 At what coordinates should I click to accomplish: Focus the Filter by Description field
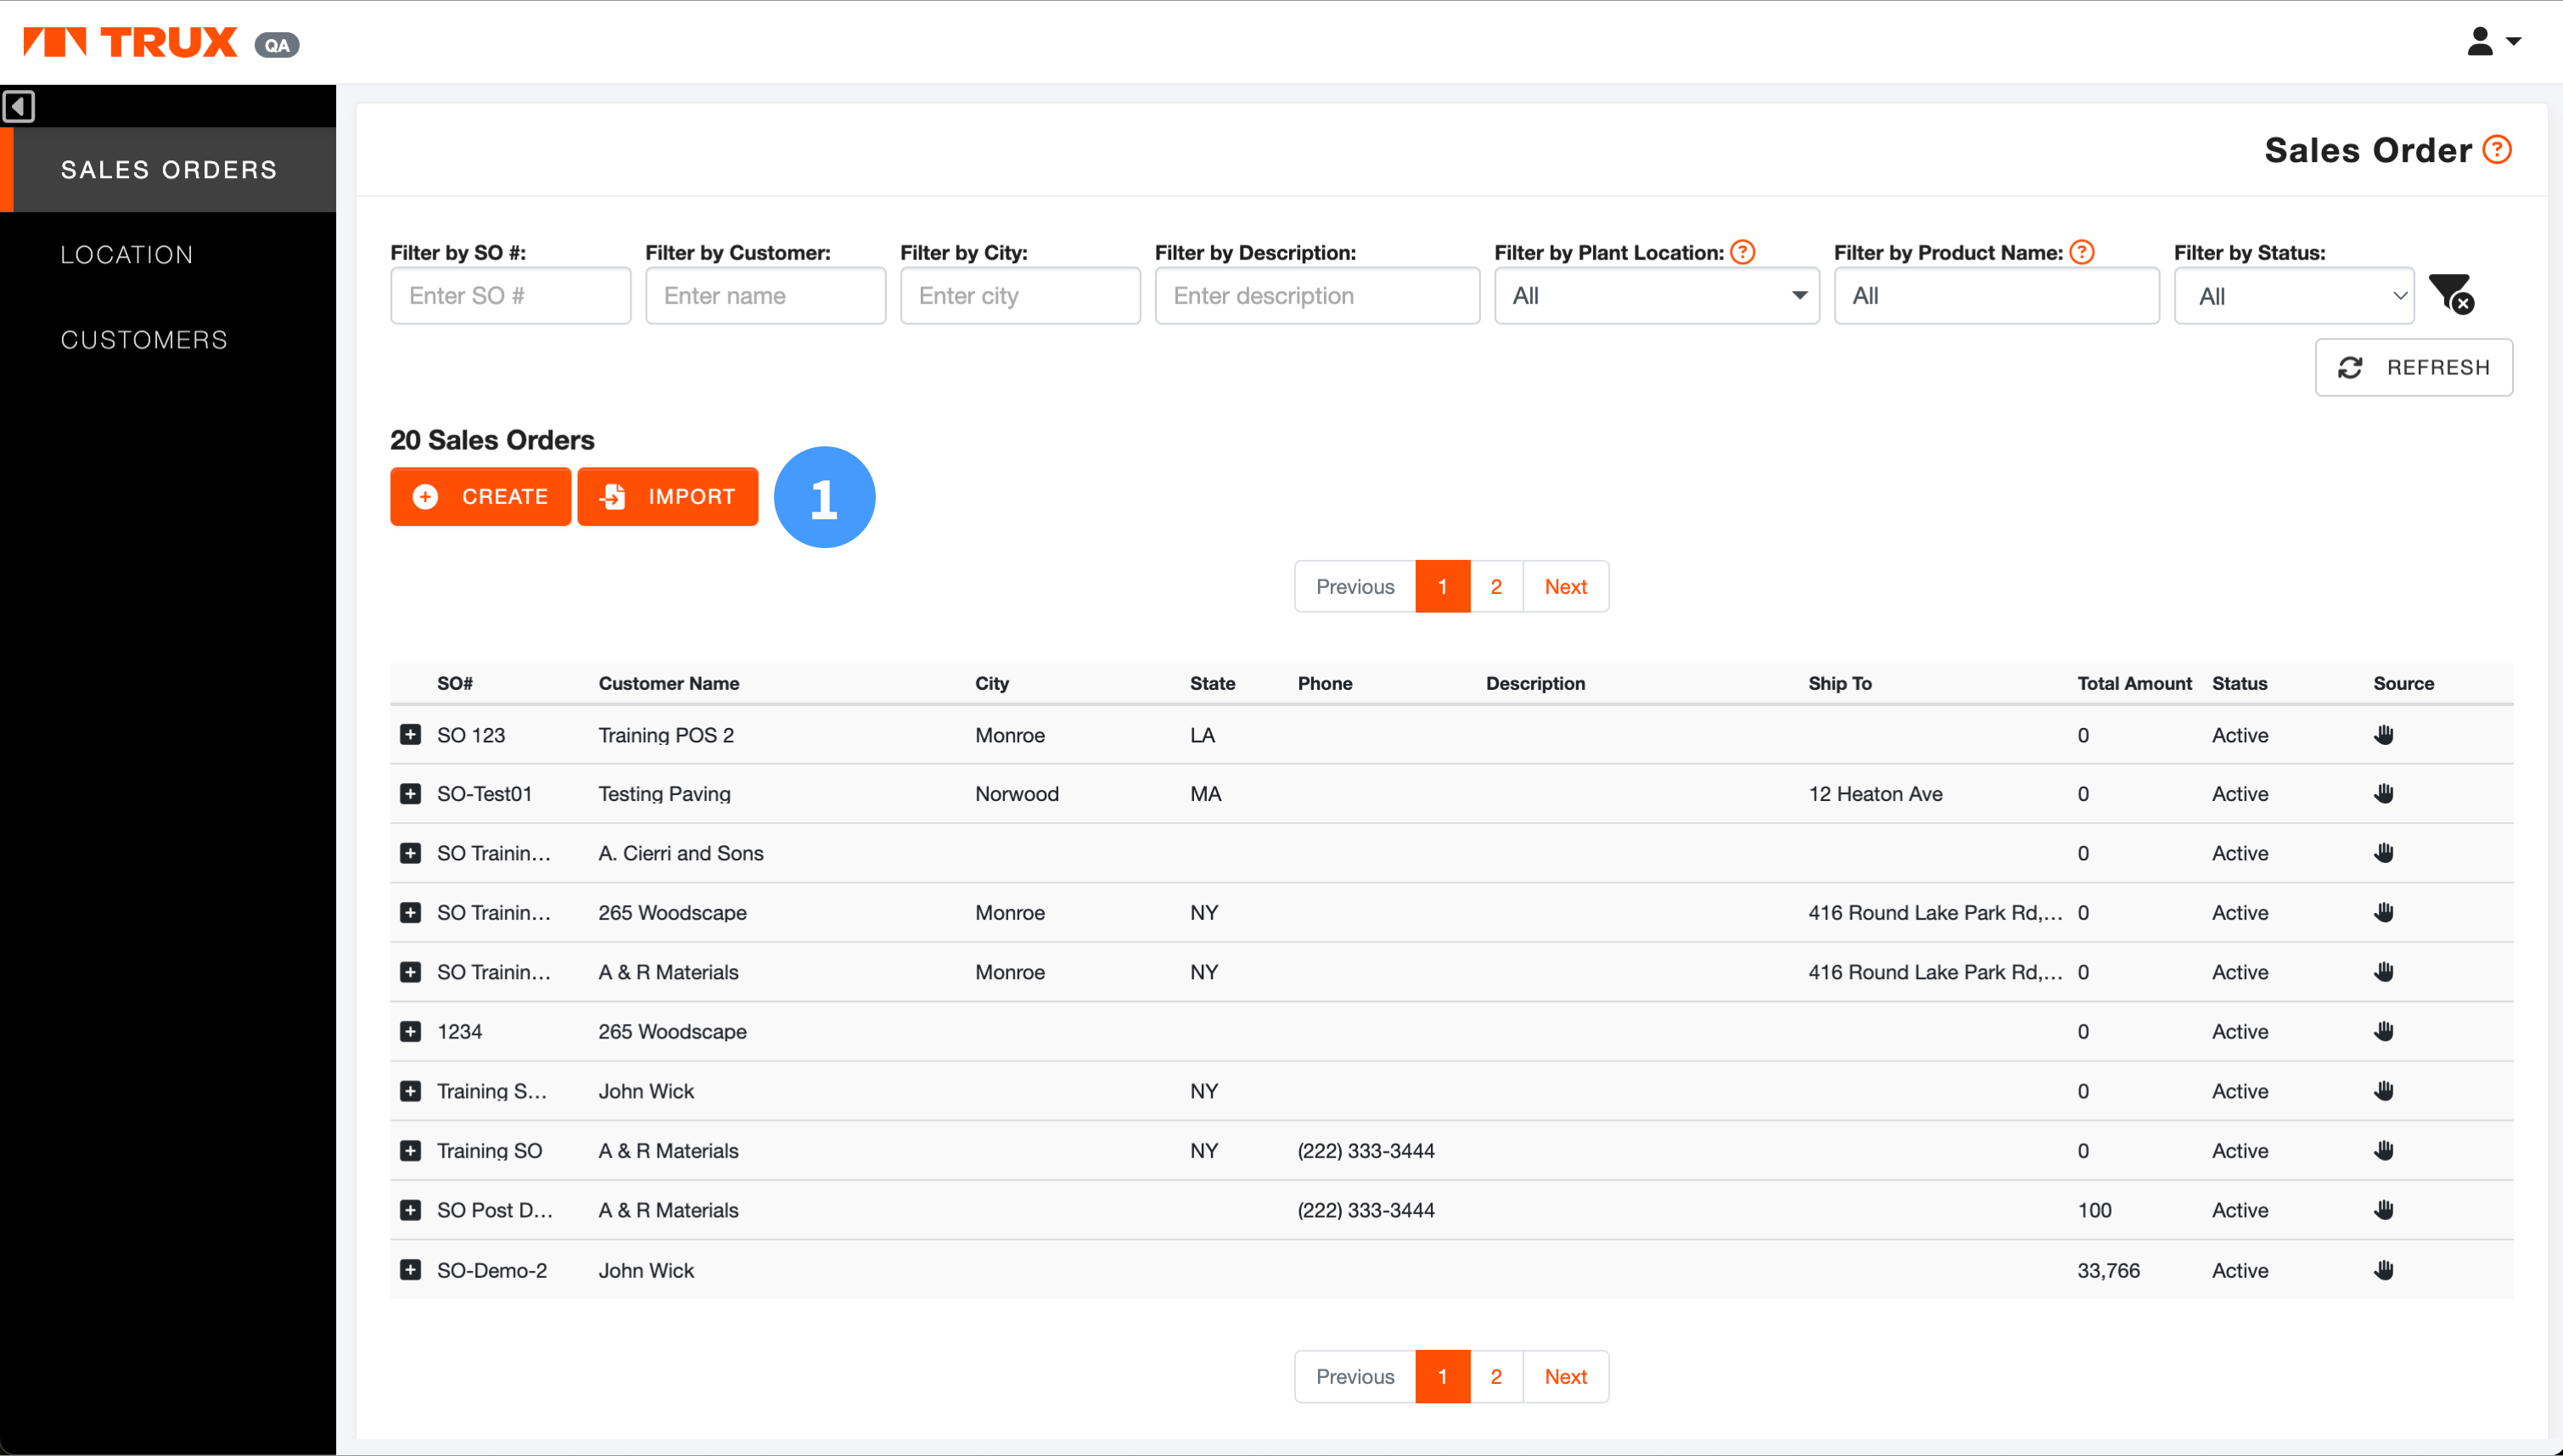1317,295
